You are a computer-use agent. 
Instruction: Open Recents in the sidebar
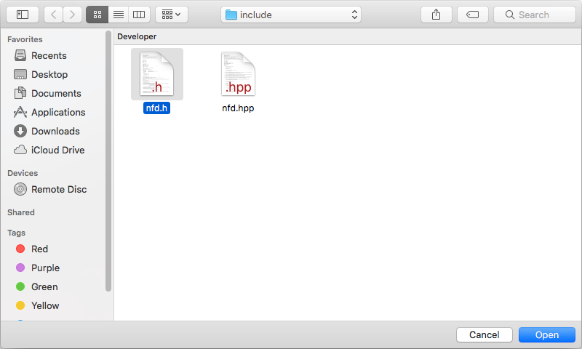pos(49,55)
